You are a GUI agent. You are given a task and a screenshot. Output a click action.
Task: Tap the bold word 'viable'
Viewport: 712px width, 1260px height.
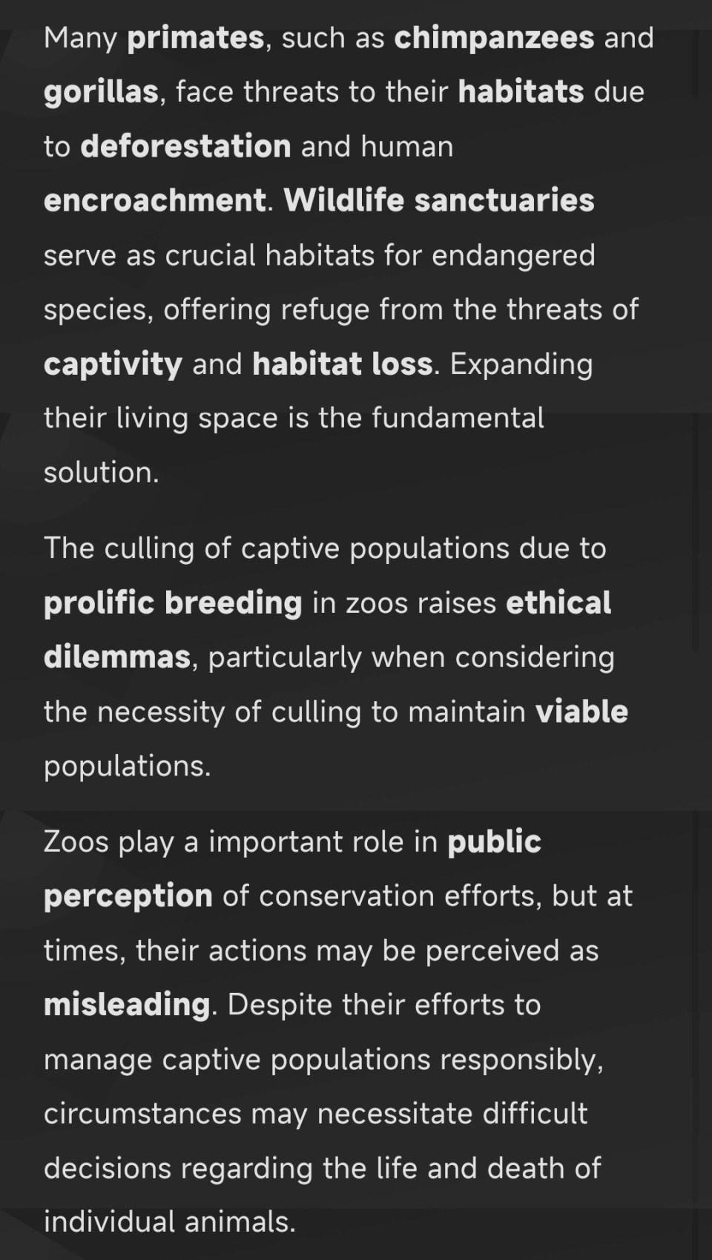(581, 712)
